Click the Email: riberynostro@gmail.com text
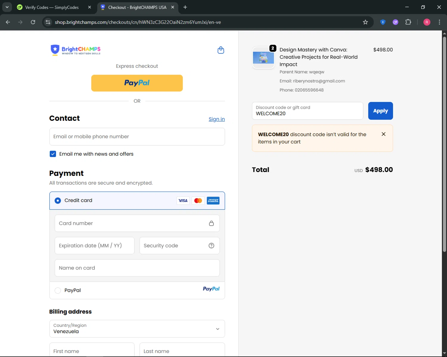The height and width of the screenshot is (357, 447). click(x=312, y=81)
